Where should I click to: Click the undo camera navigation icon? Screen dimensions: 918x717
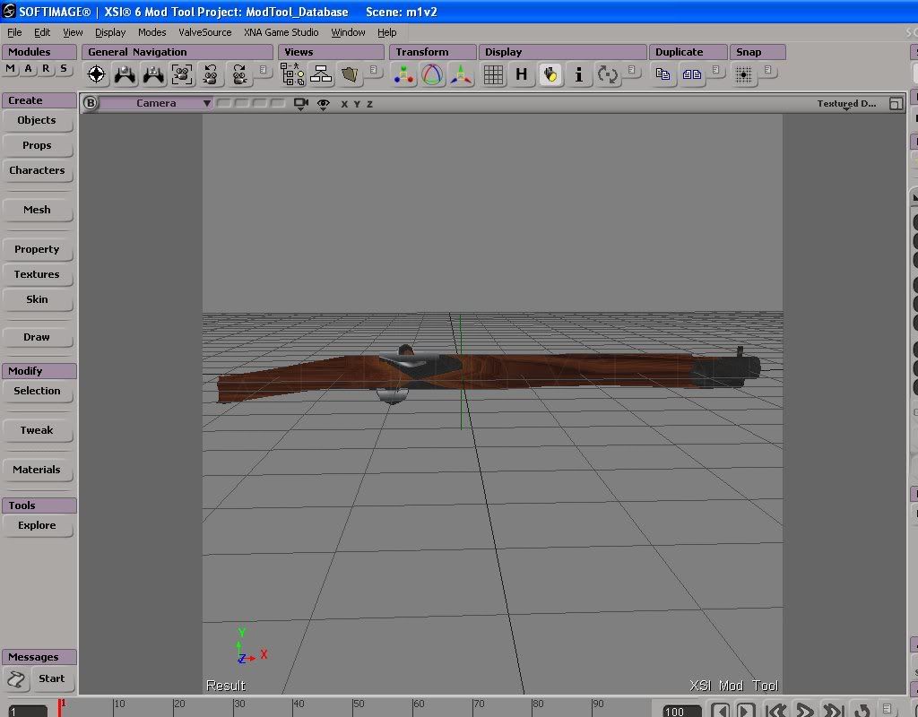(x=210, y=74)
